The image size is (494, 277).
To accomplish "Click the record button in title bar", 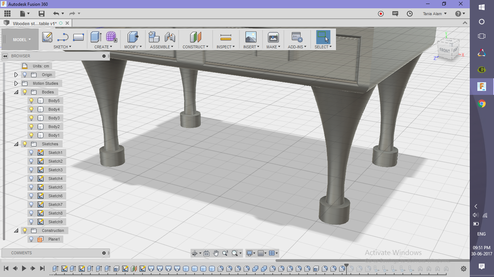I will (381, 14).
